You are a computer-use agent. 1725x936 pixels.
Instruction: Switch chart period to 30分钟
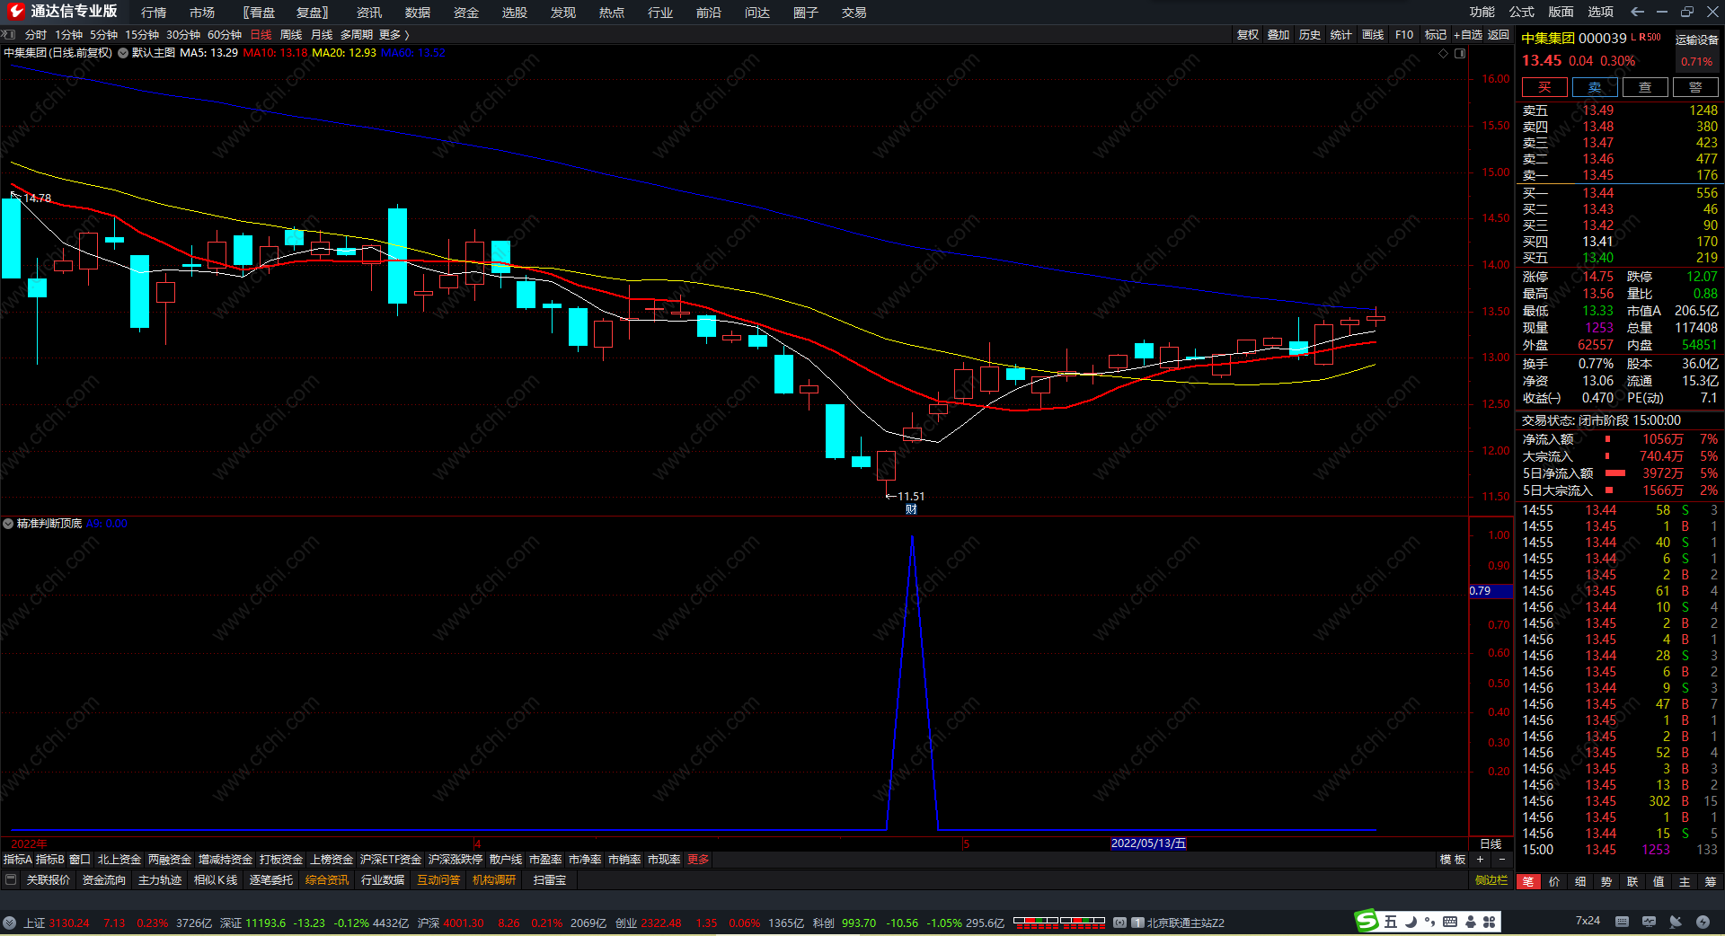(x=183, y=35)
